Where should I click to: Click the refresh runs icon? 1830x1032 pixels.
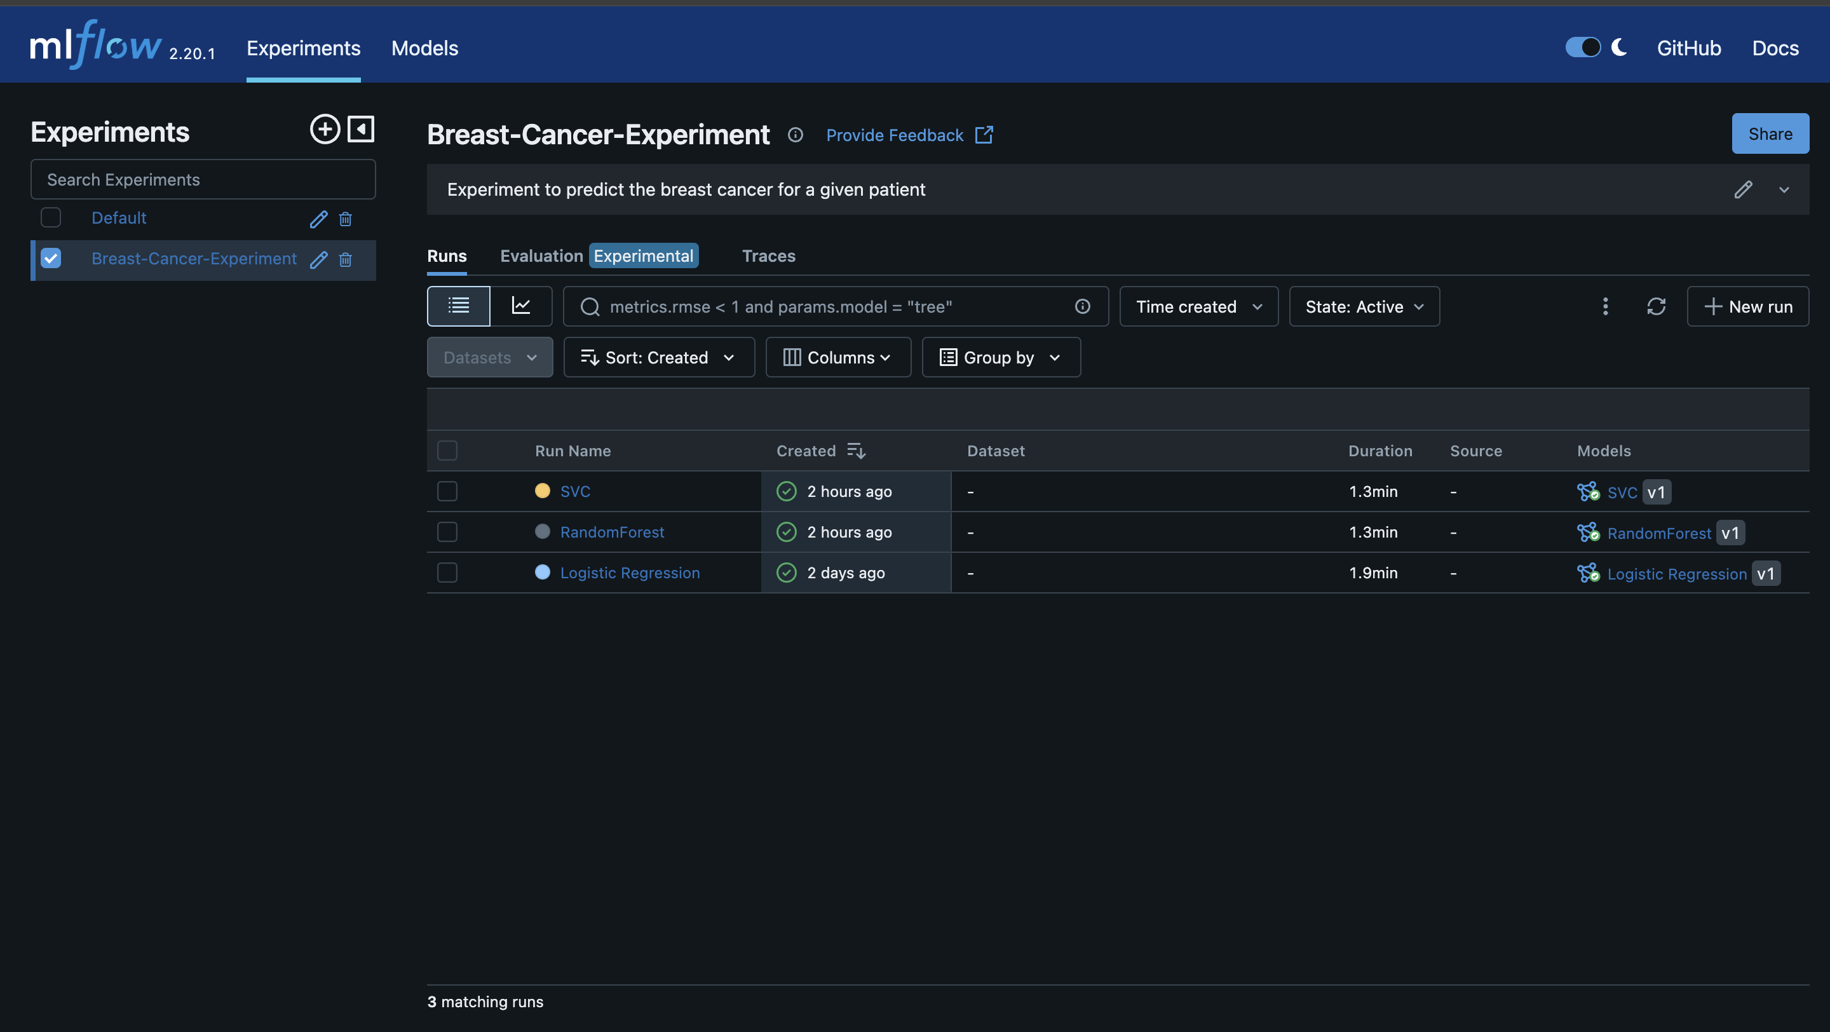pos(1656,306)
